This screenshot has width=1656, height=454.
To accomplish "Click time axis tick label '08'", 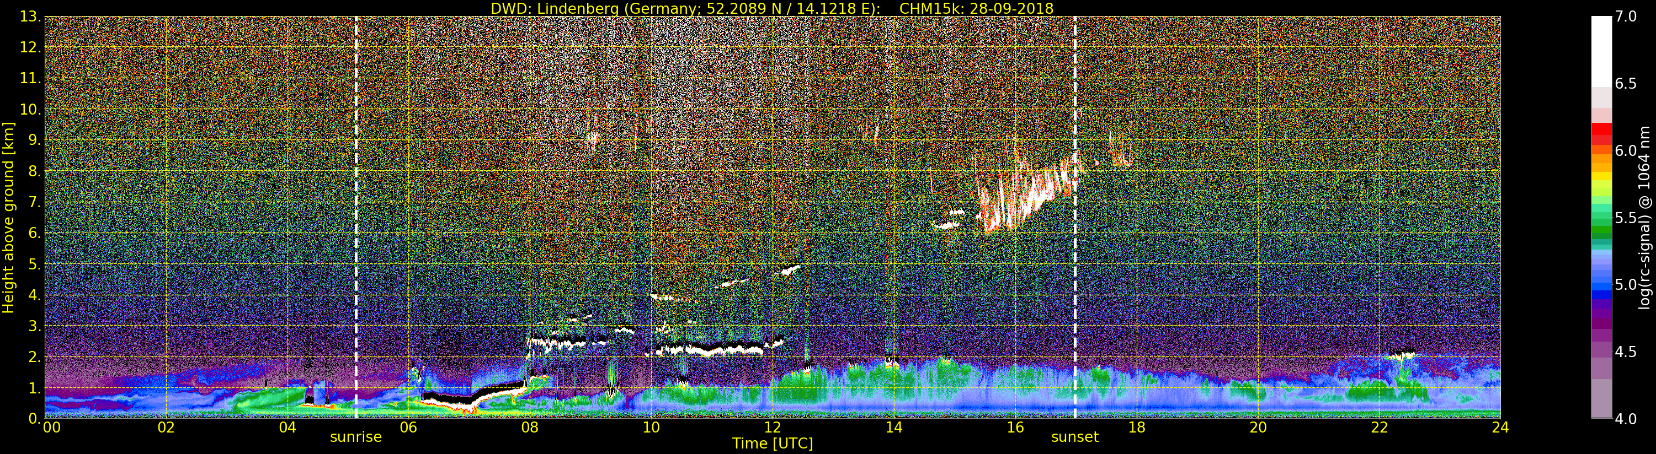I will point(530,428).
